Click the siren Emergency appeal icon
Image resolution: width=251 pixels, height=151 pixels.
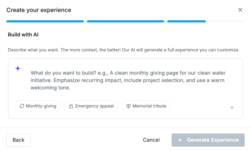click(71, 106)
